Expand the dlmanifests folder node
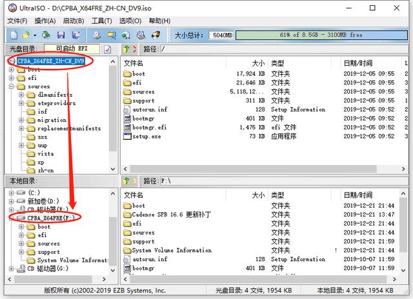413x299 pixels. tap(21, 95)
